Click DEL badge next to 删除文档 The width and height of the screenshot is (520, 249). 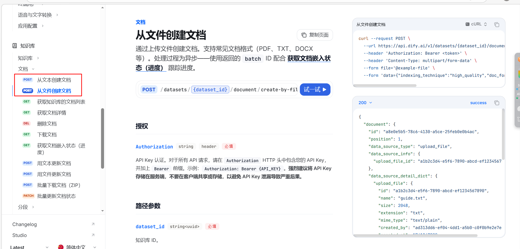[x=26, y=124]
